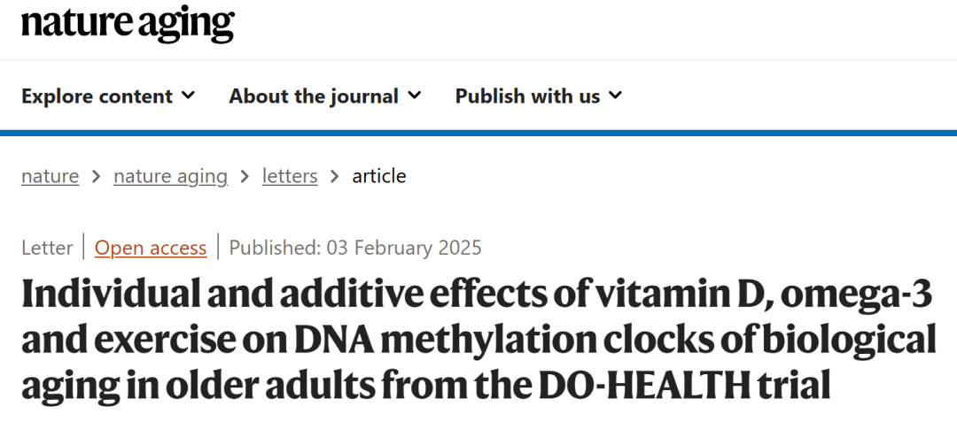Open the About the journal menu
Screen dimensions: 957x422
coord(314,96)
